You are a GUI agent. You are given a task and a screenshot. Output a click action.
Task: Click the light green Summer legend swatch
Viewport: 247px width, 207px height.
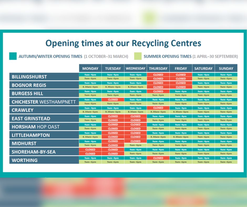click(138, 56)
